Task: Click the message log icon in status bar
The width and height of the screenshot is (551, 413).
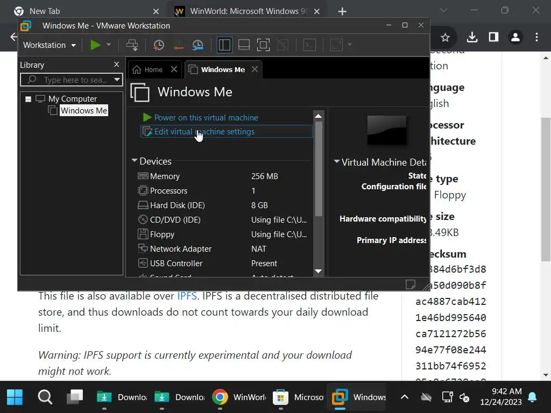Action: point(410,284)
